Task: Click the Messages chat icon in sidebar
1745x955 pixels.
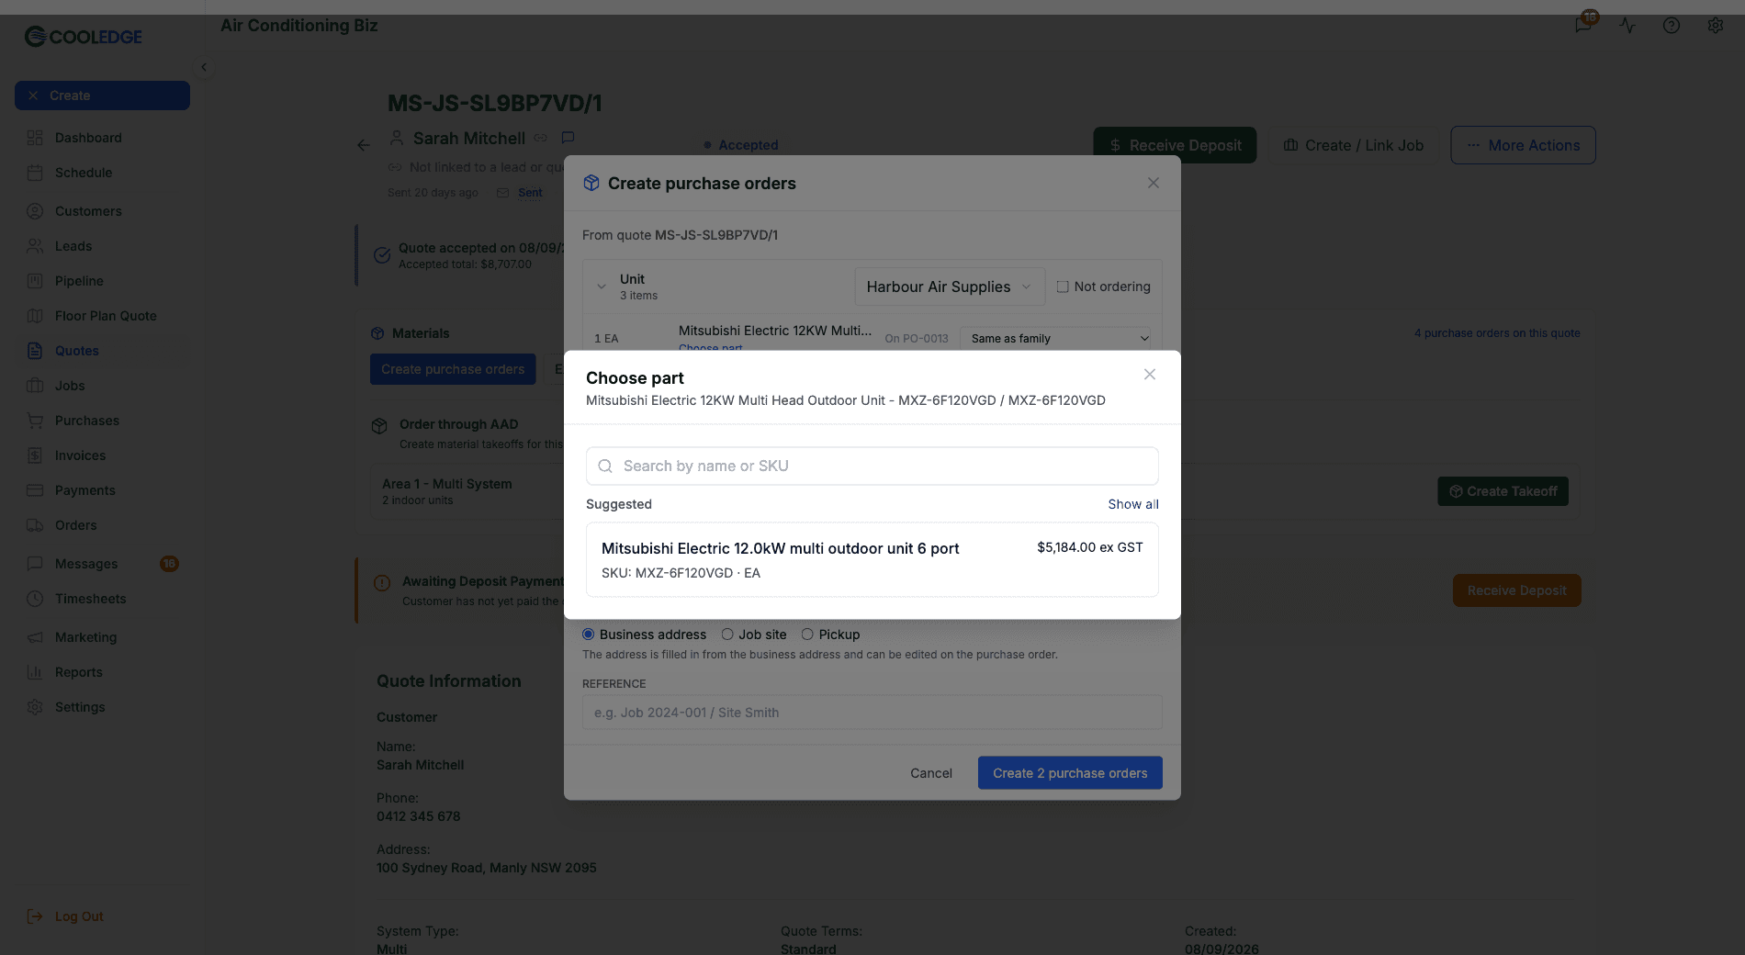Action: point(35,564)
